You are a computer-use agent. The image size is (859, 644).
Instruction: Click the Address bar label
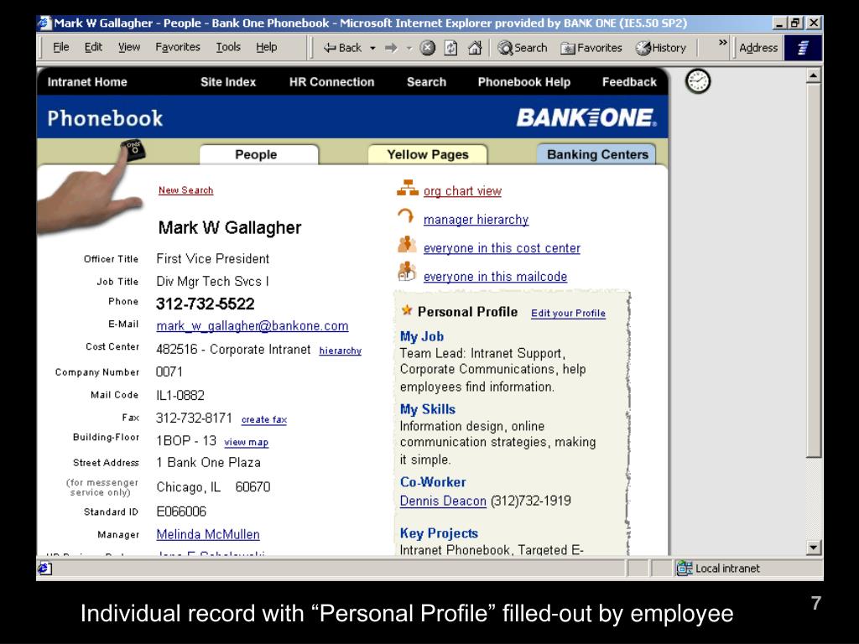(x=758, y=48)
